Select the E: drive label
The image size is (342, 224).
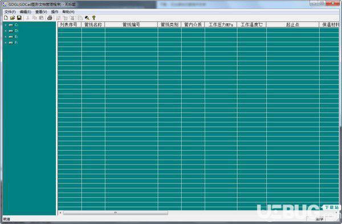17,37
